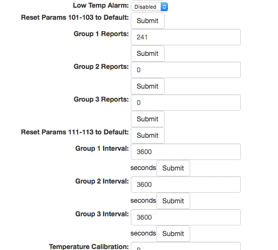This screenshot has height=250, width=278.
Task: Submit Reset Params 111-113 to Default
Action: coord(148,135)
